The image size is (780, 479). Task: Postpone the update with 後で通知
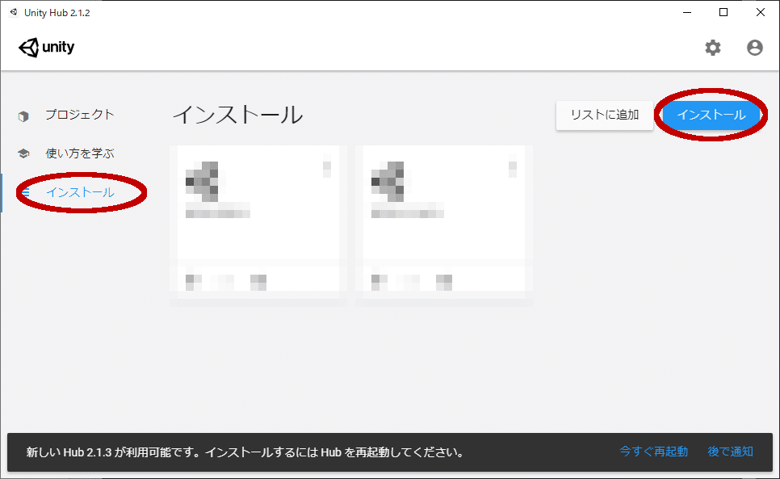729,452
